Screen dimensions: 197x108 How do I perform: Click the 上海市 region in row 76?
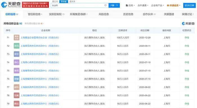167,79
